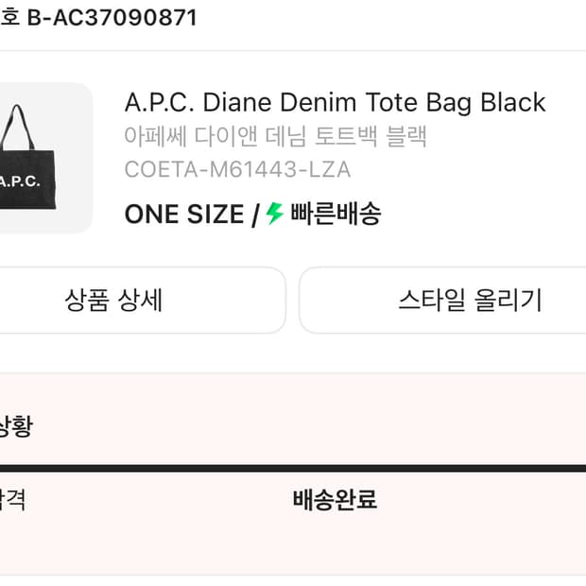586x586 pixels.
Task: Tap the slash between ONE SIZE and 빠른배송
Action: 254,215
